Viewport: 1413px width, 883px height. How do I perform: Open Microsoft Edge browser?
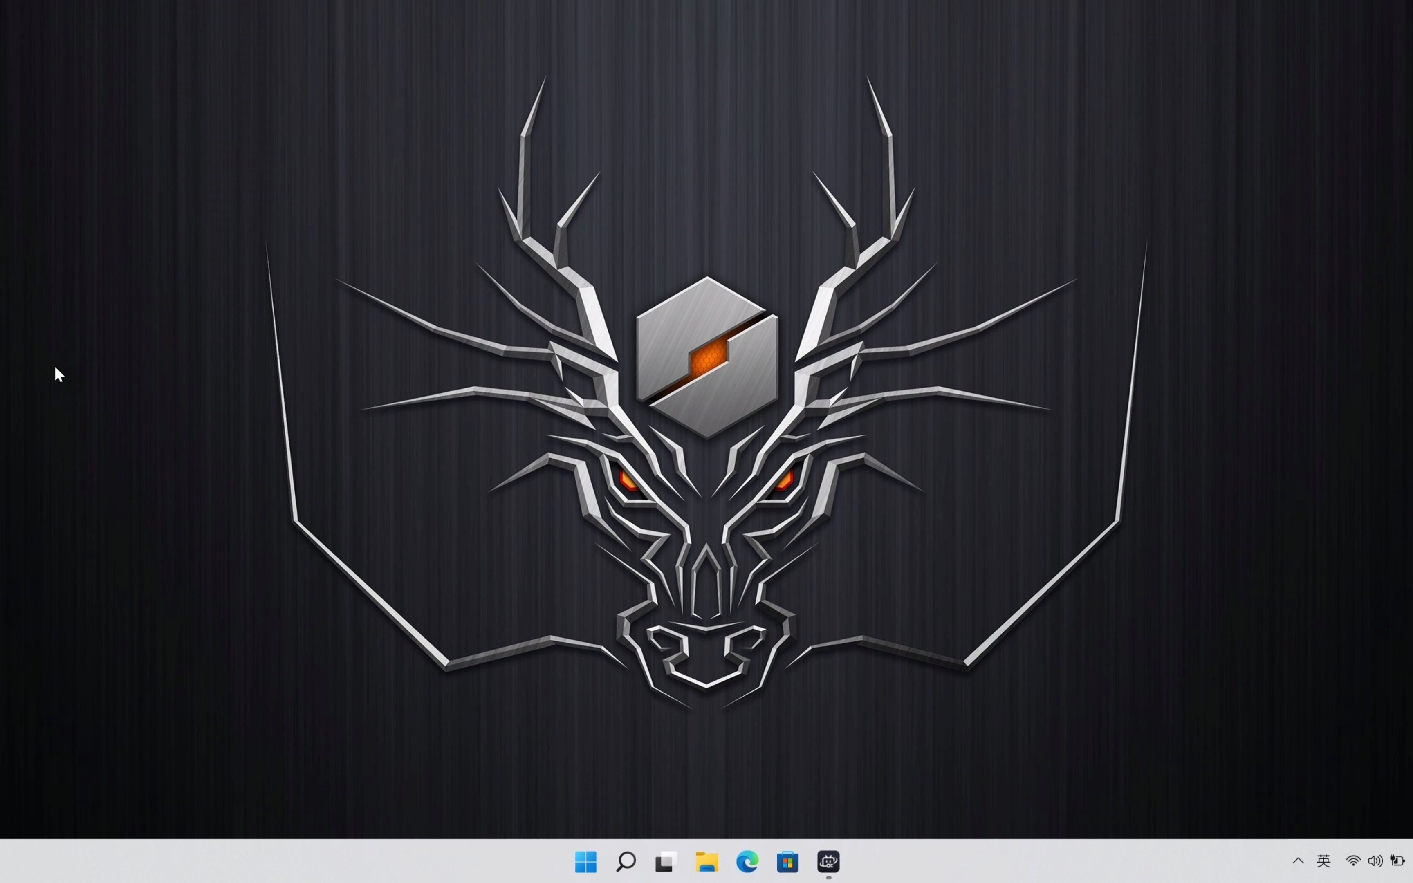747,861
